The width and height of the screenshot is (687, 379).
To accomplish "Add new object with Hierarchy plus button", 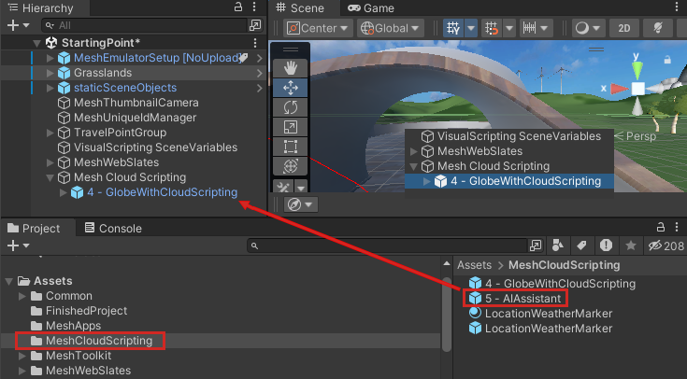I will [x=18, y=25].
